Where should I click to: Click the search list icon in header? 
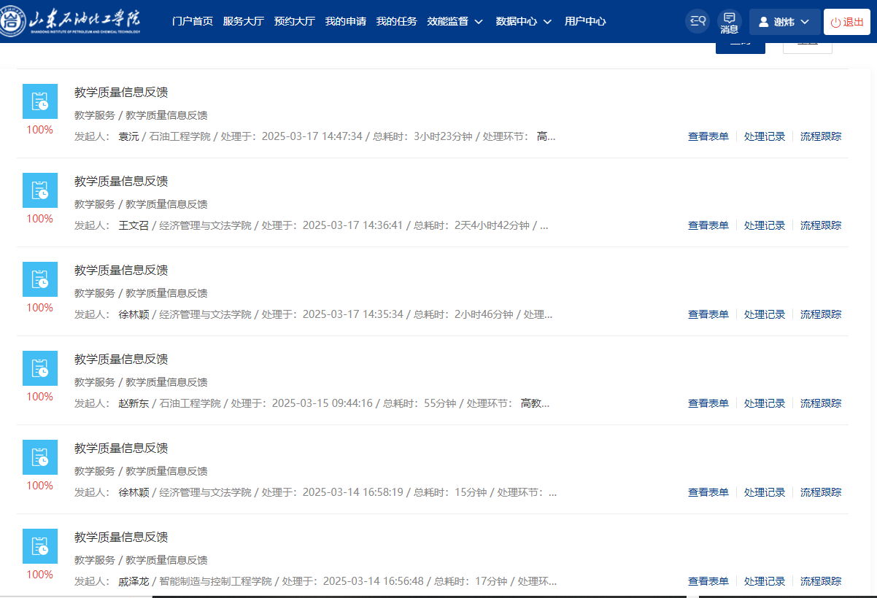click(697, 21)
